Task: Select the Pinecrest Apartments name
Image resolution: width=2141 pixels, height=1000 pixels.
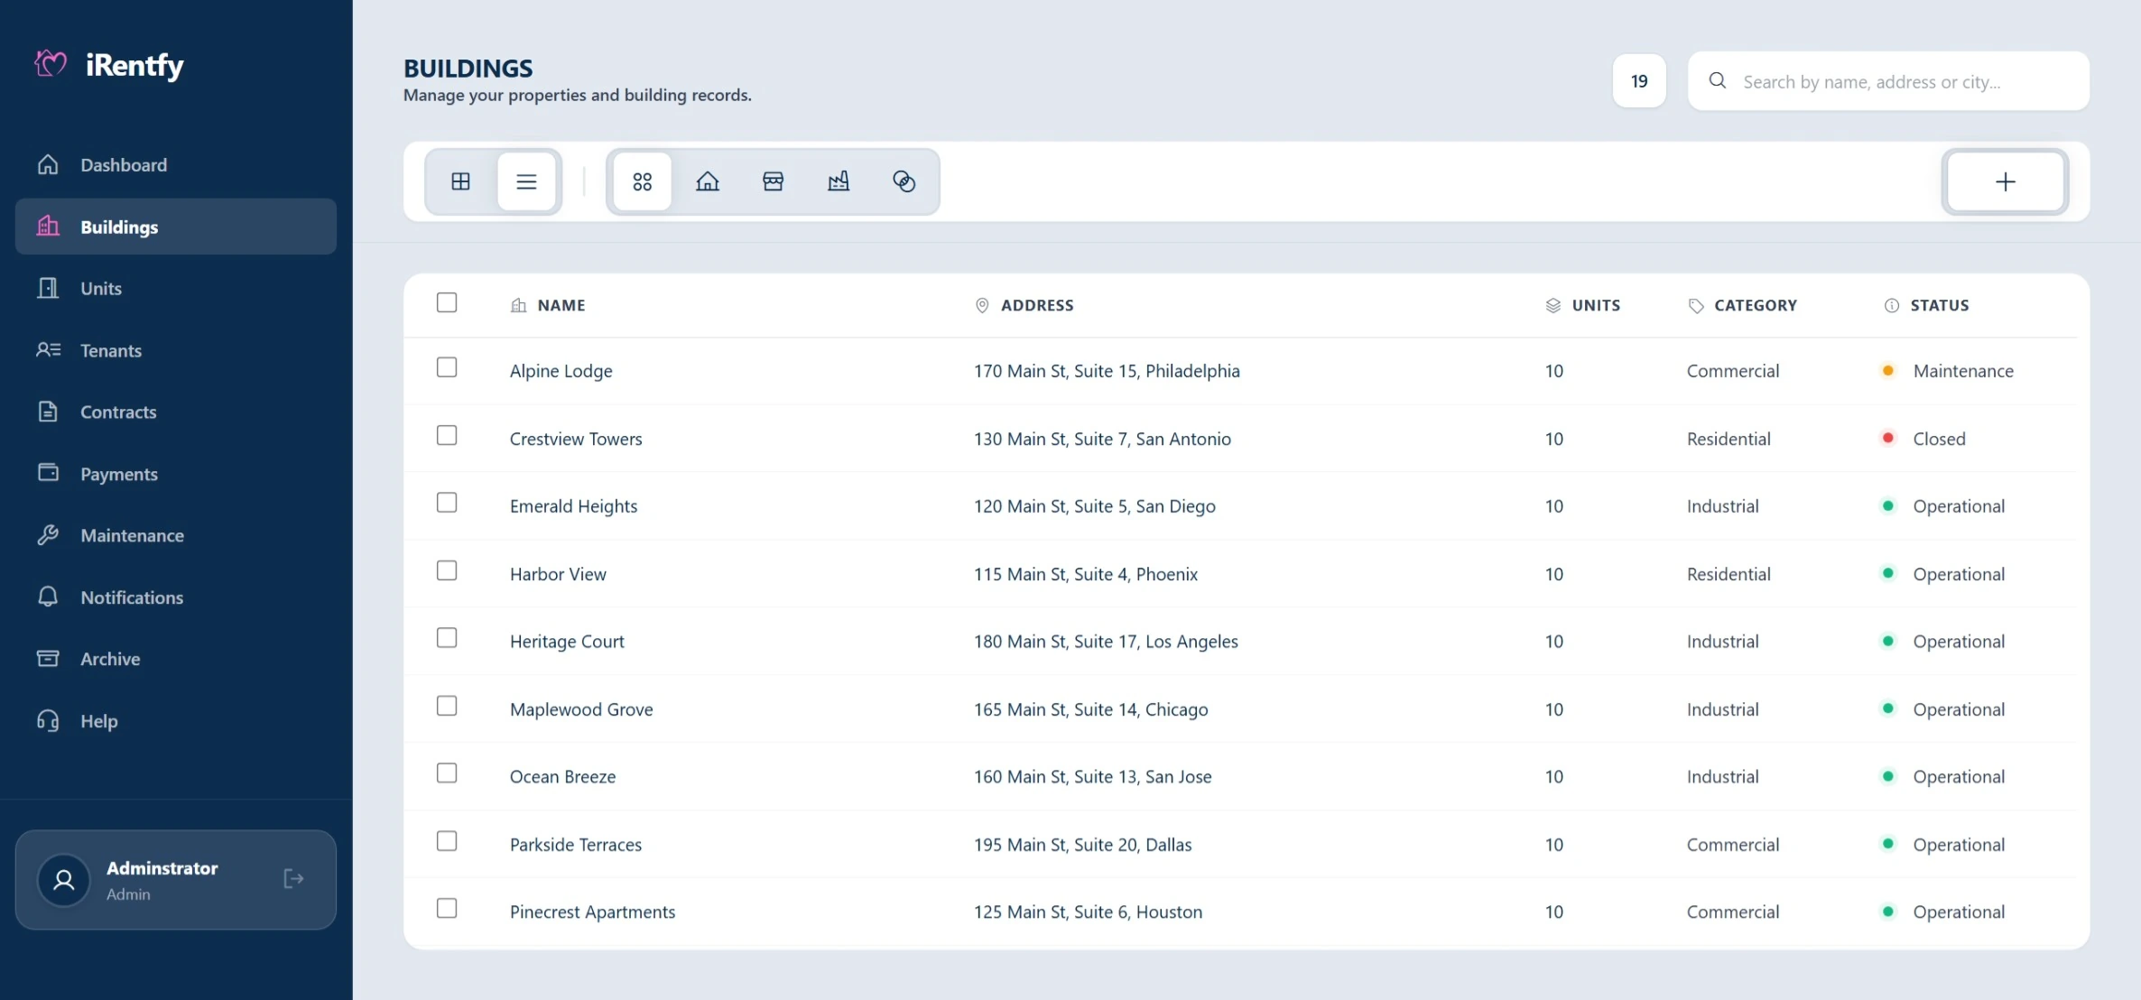Action: coord(592,912)
